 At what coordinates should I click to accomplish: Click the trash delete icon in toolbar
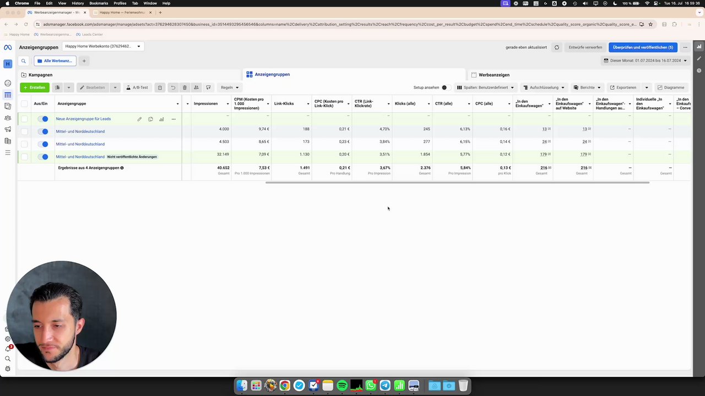pyautogui.click(x=185, y=87)
